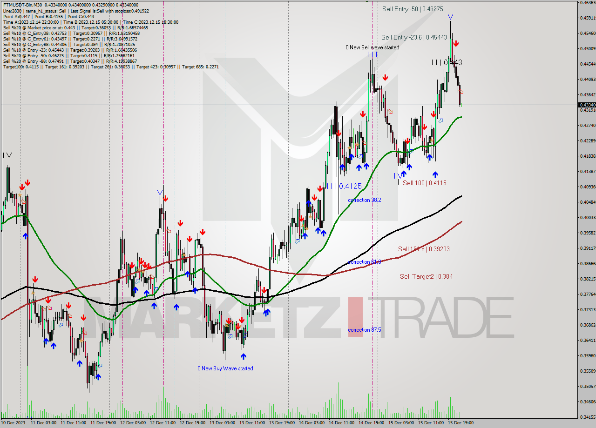The image size is (596, 428).
Task: Select the 'Sell Entry -50 | 0.46275' label
Action: (x=413, y=9)
